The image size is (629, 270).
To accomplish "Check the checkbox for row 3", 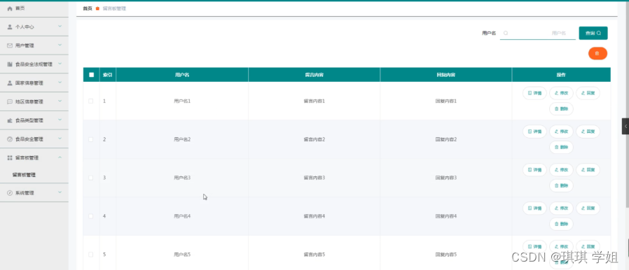I will (90, 178).
